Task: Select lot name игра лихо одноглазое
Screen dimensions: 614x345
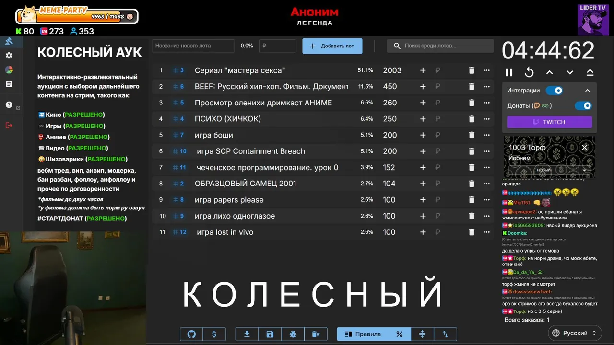Action: (x=235, y=216)
